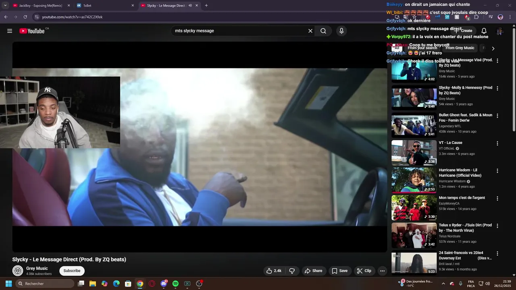Reload the page in Chrome
The width and height of the screenshot is (516, 290).
pyautogui.click(x=25, y=17)
